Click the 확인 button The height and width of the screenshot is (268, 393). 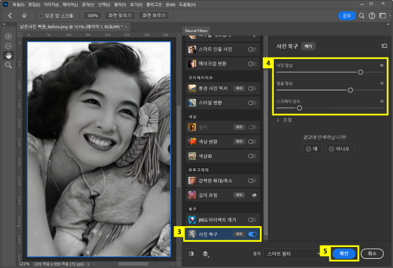coord(345,252)
